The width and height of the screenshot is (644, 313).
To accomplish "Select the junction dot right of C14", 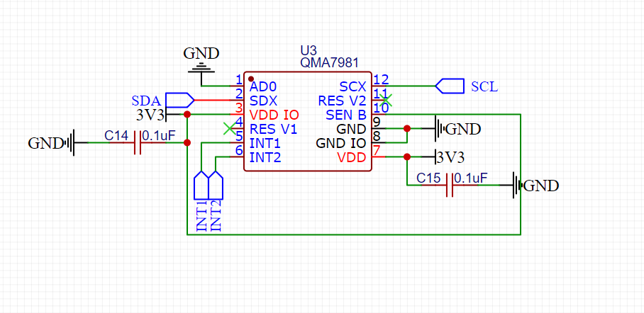I will [x=187, y=143].
